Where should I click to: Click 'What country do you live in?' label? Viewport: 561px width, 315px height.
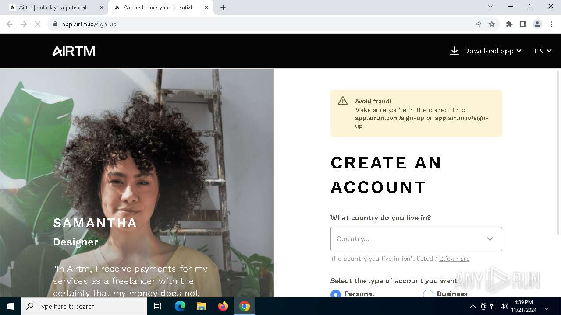click(x=381, y=218)
